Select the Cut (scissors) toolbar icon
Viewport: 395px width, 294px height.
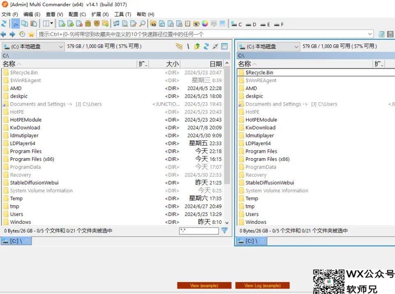click(x=16, y=24)
